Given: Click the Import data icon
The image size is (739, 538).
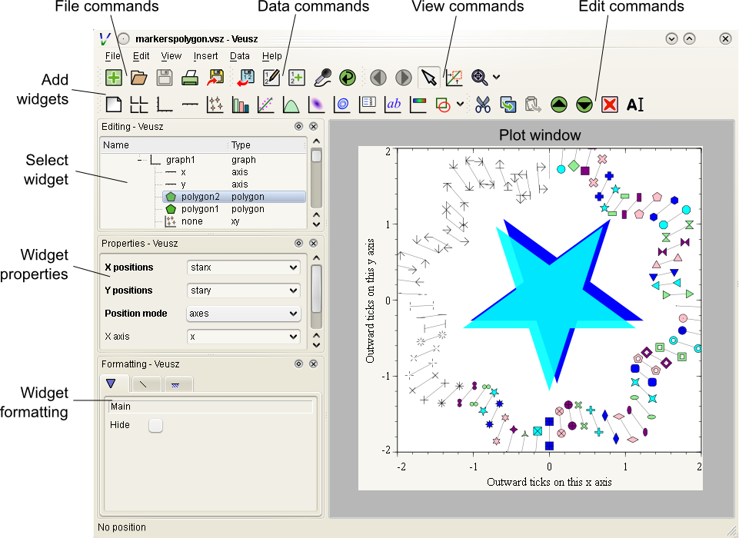Looking at the screenshot, I should click(x=245, y=78).
